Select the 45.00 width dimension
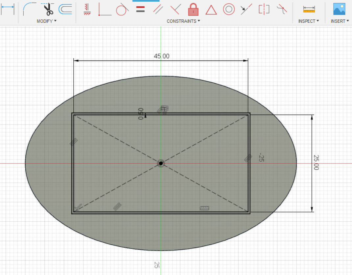 point(162,56)
